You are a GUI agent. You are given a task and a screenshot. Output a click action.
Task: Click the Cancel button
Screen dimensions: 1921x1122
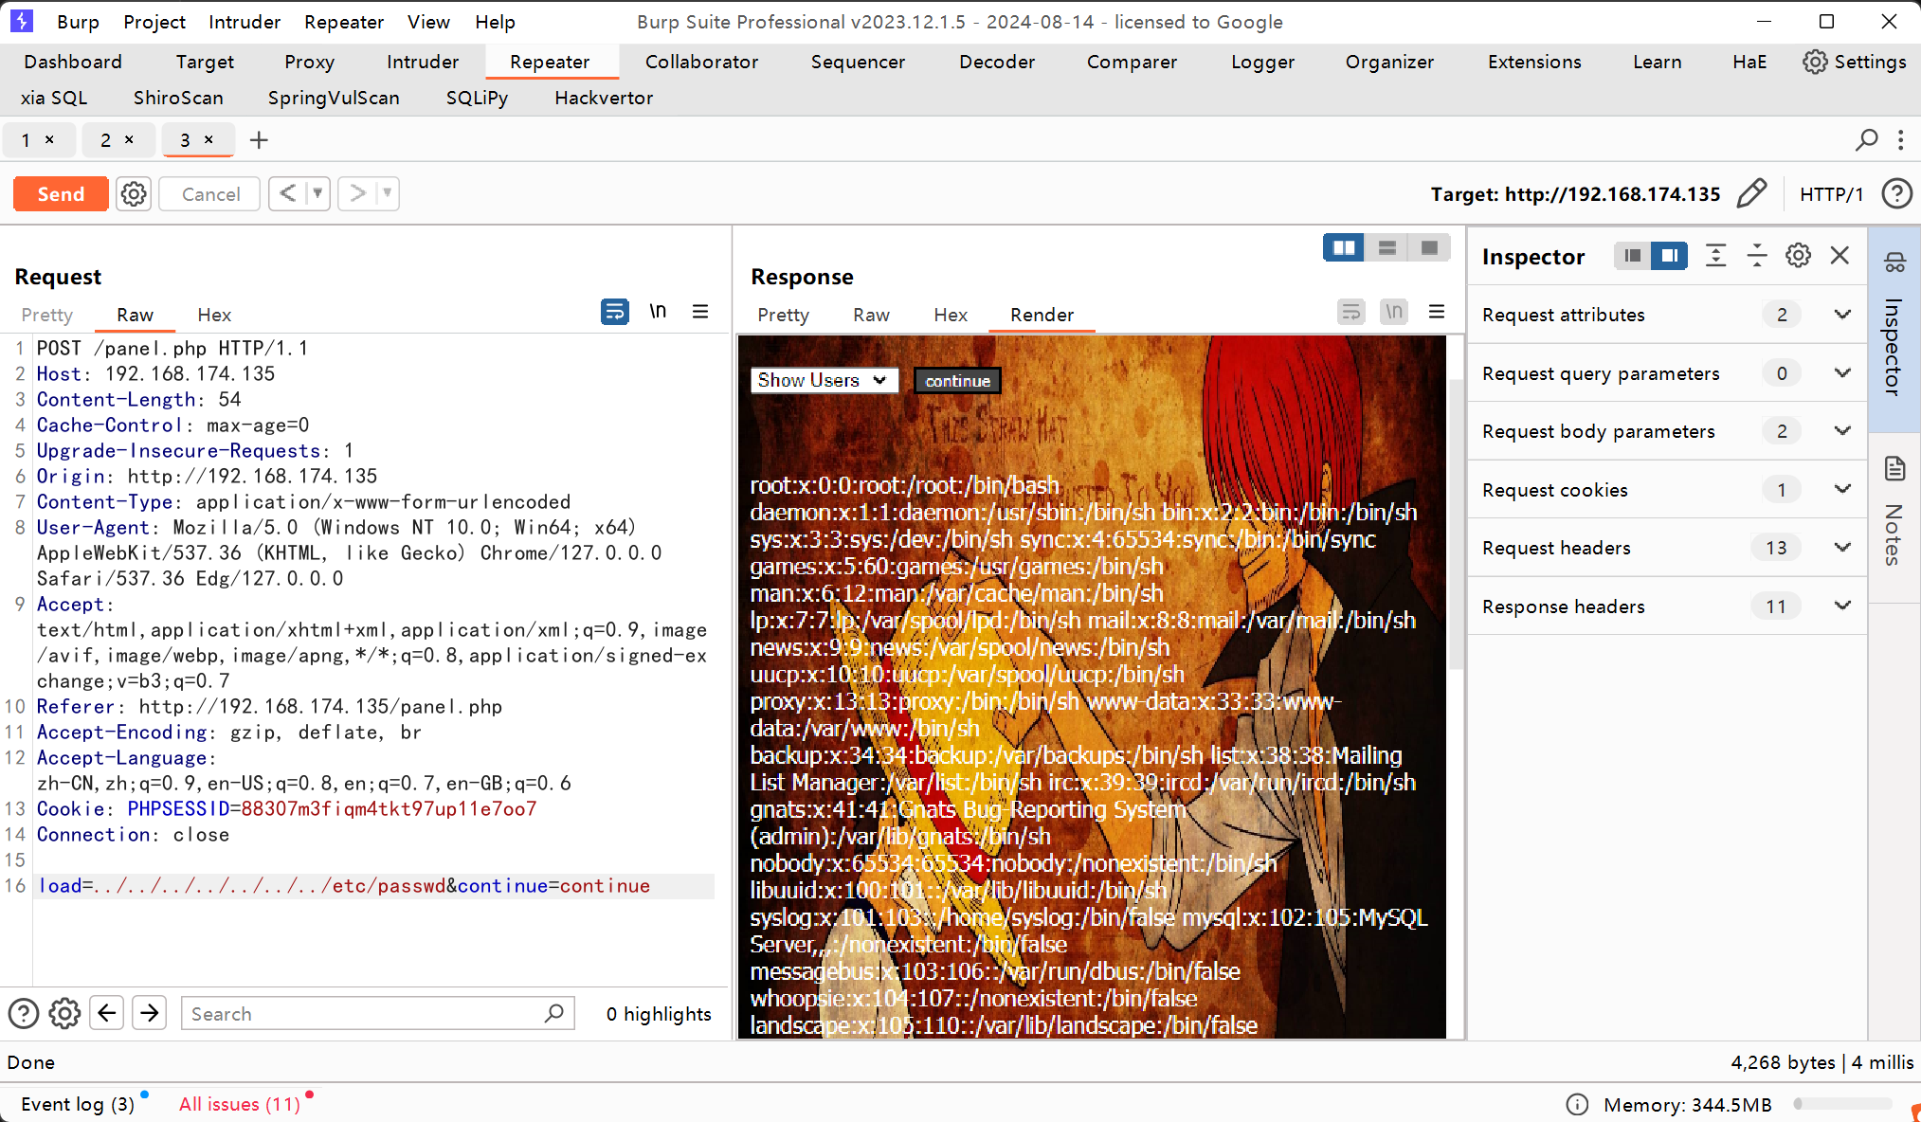click(x=210, y=194)
